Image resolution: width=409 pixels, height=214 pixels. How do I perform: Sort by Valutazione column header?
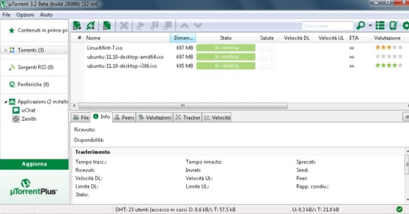pyautogui.click(x=387, y=38)
